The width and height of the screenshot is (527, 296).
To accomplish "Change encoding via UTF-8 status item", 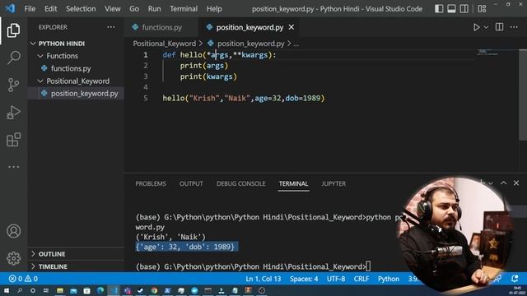I will 336,279.
